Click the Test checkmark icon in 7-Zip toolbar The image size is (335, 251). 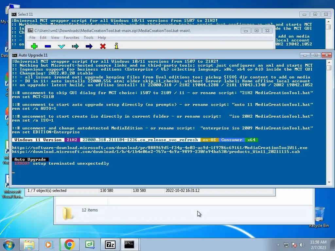tap(62, 46)
